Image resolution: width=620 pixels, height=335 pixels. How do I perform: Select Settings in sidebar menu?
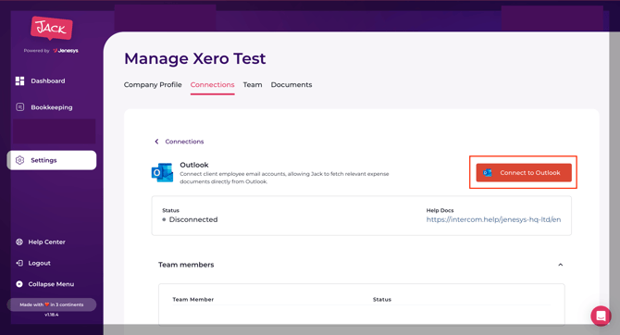pos(52,160)
